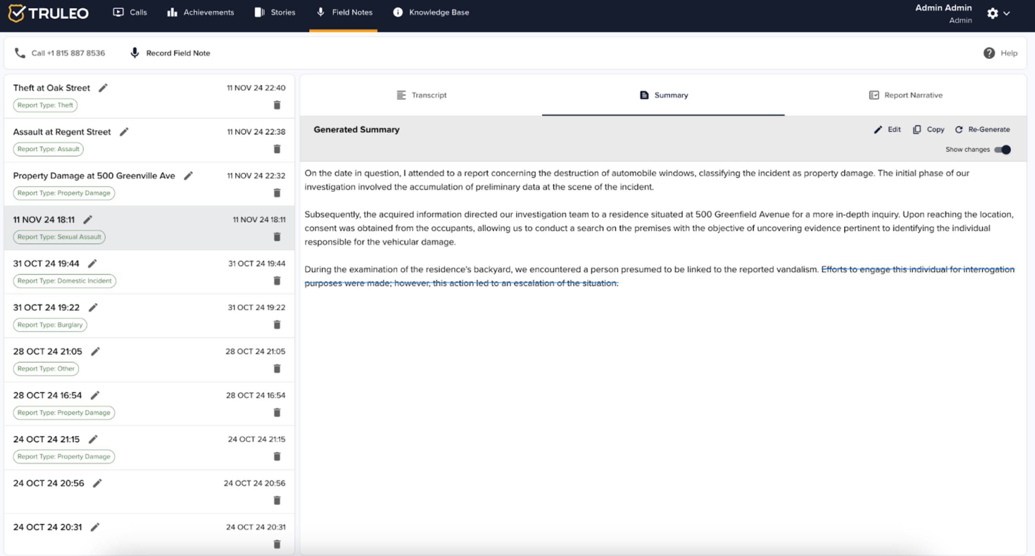The width and height of the screenshot is (1035, 556).
Task: Edit title of Property Damage at 500 Greenville Ave
Action: point(188,176)
